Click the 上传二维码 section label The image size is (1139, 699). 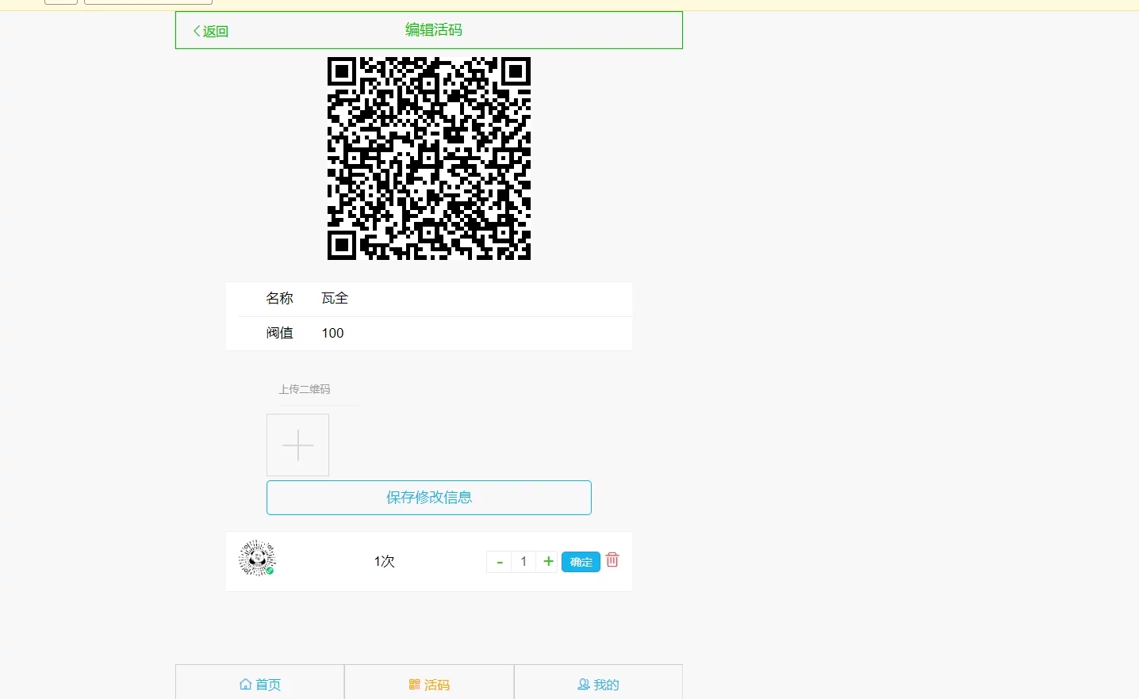point(305,389)
